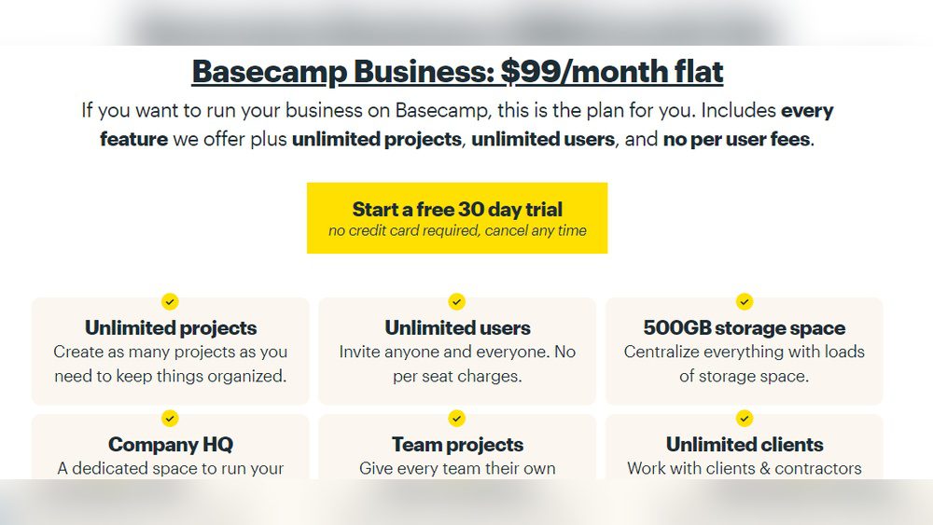Click the 'Centralize everything' description text
933x525 pixels.
[x=745, y=364]
